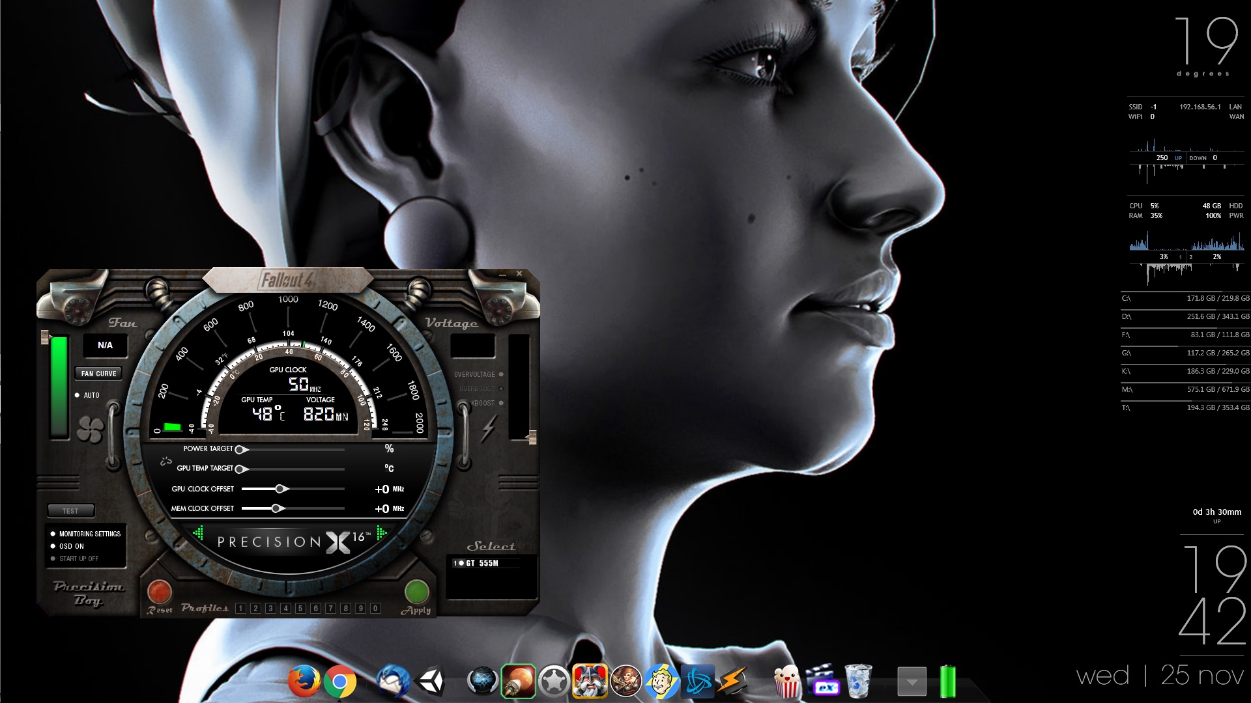Image resolution: width=1251 pixels, height=703 pixels.
Task: Select the GT 555M graphics card
Action: pyautogui.click(x=482, y=563)
